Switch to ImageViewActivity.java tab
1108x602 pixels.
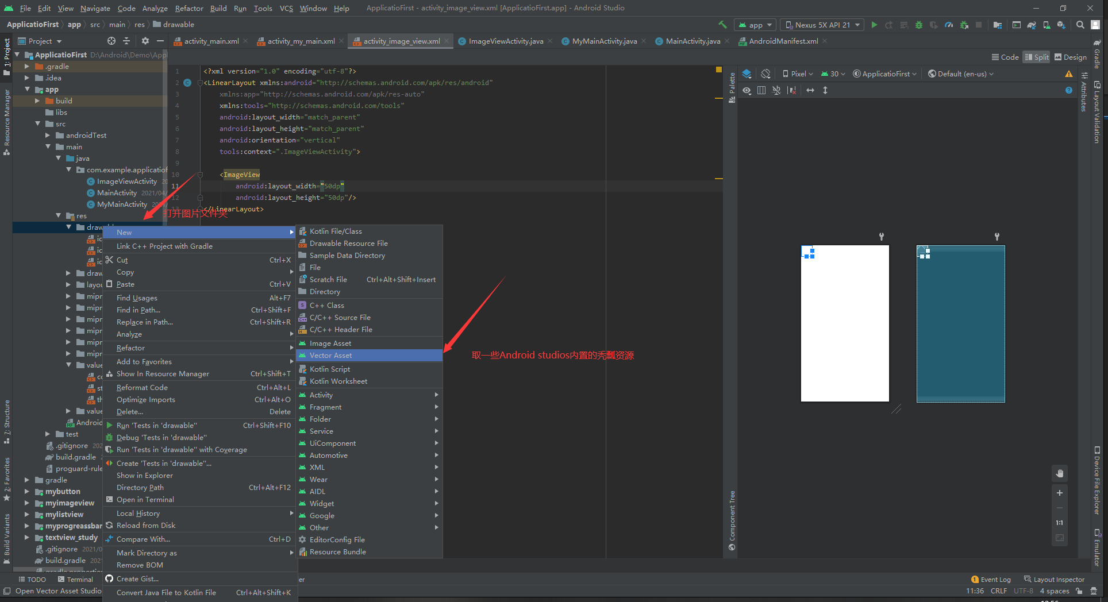[x=505, y=41]
